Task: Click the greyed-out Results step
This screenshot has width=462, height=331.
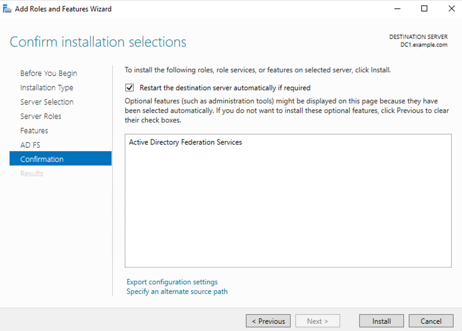Action: pos(32,173)
